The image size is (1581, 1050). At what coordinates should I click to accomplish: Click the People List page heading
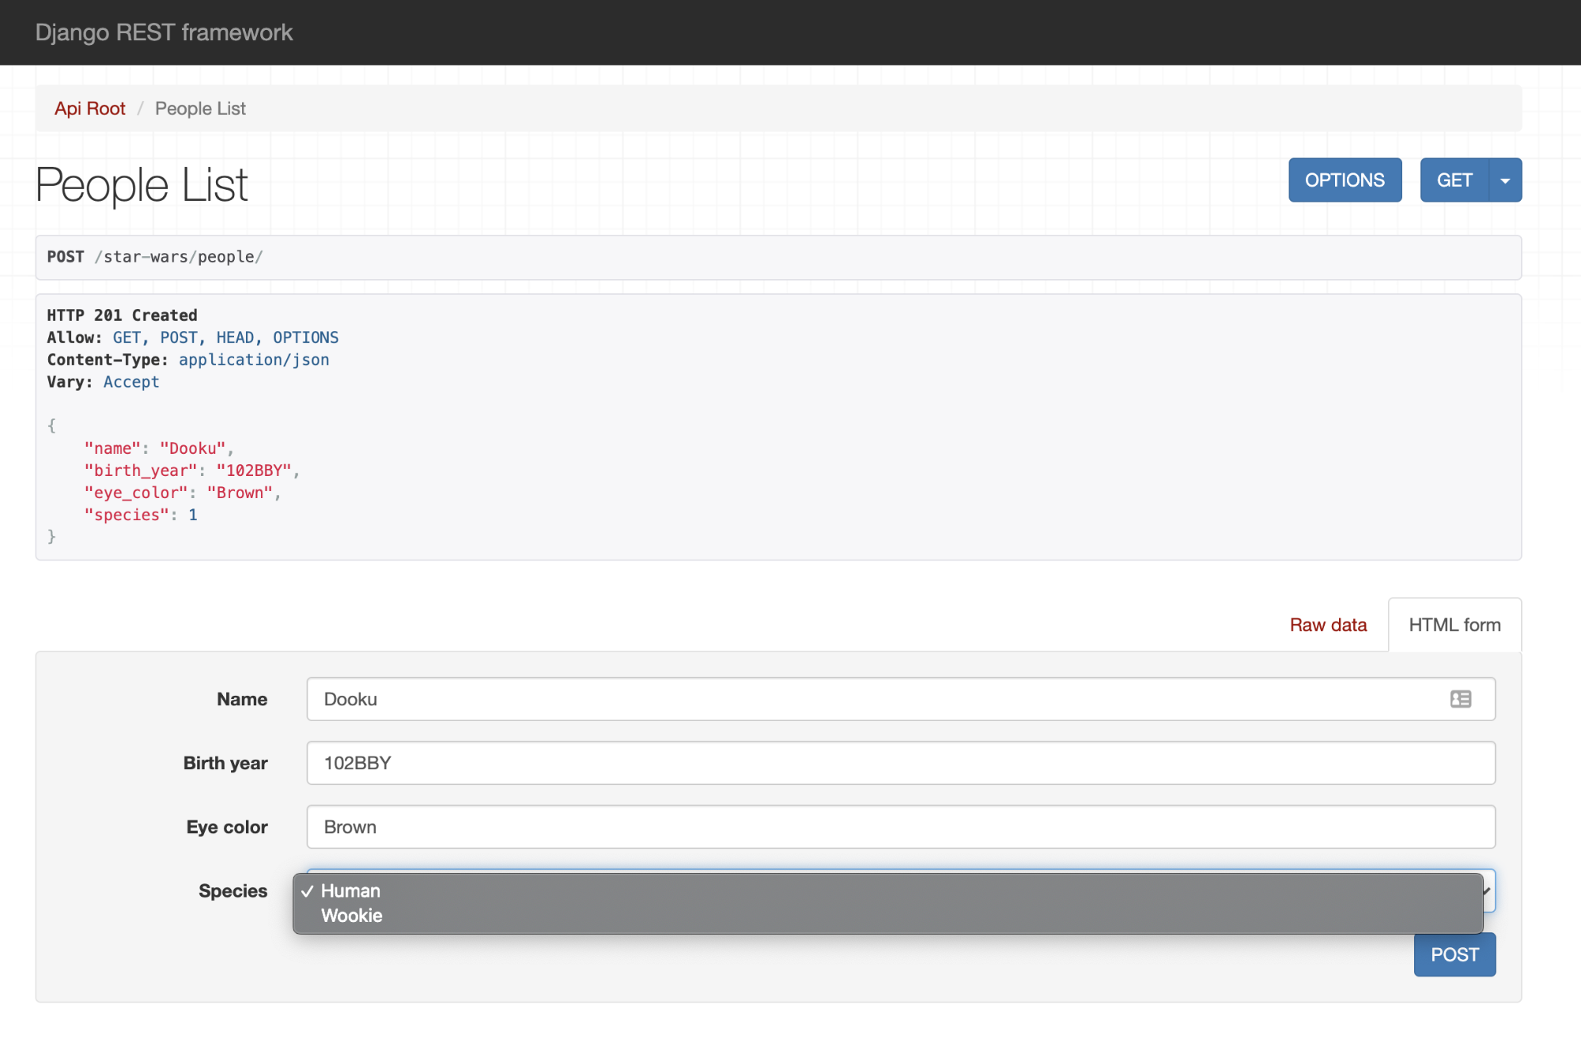coord(142,185)
